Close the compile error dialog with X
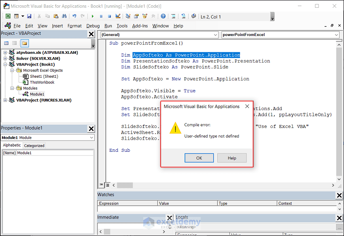 pyautogui.click(x=247, y=106)
